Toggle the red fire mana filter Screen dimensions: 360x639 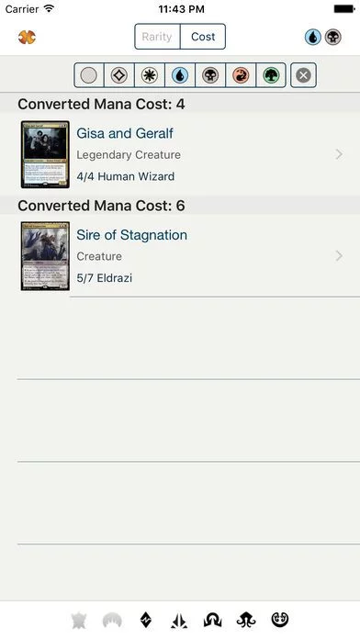(241, 75)
